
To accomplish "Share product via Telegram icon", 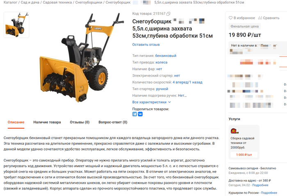I will [x=134, y=114].
